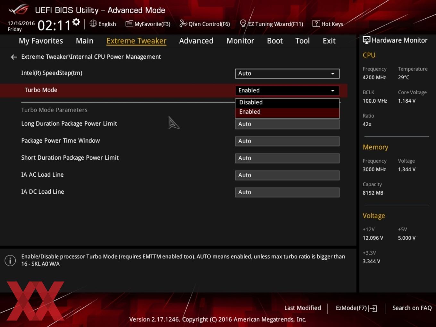This screenshot has height=327, width=436.
Task: Click the IA AC Load Line field
Action: [287, 175]
